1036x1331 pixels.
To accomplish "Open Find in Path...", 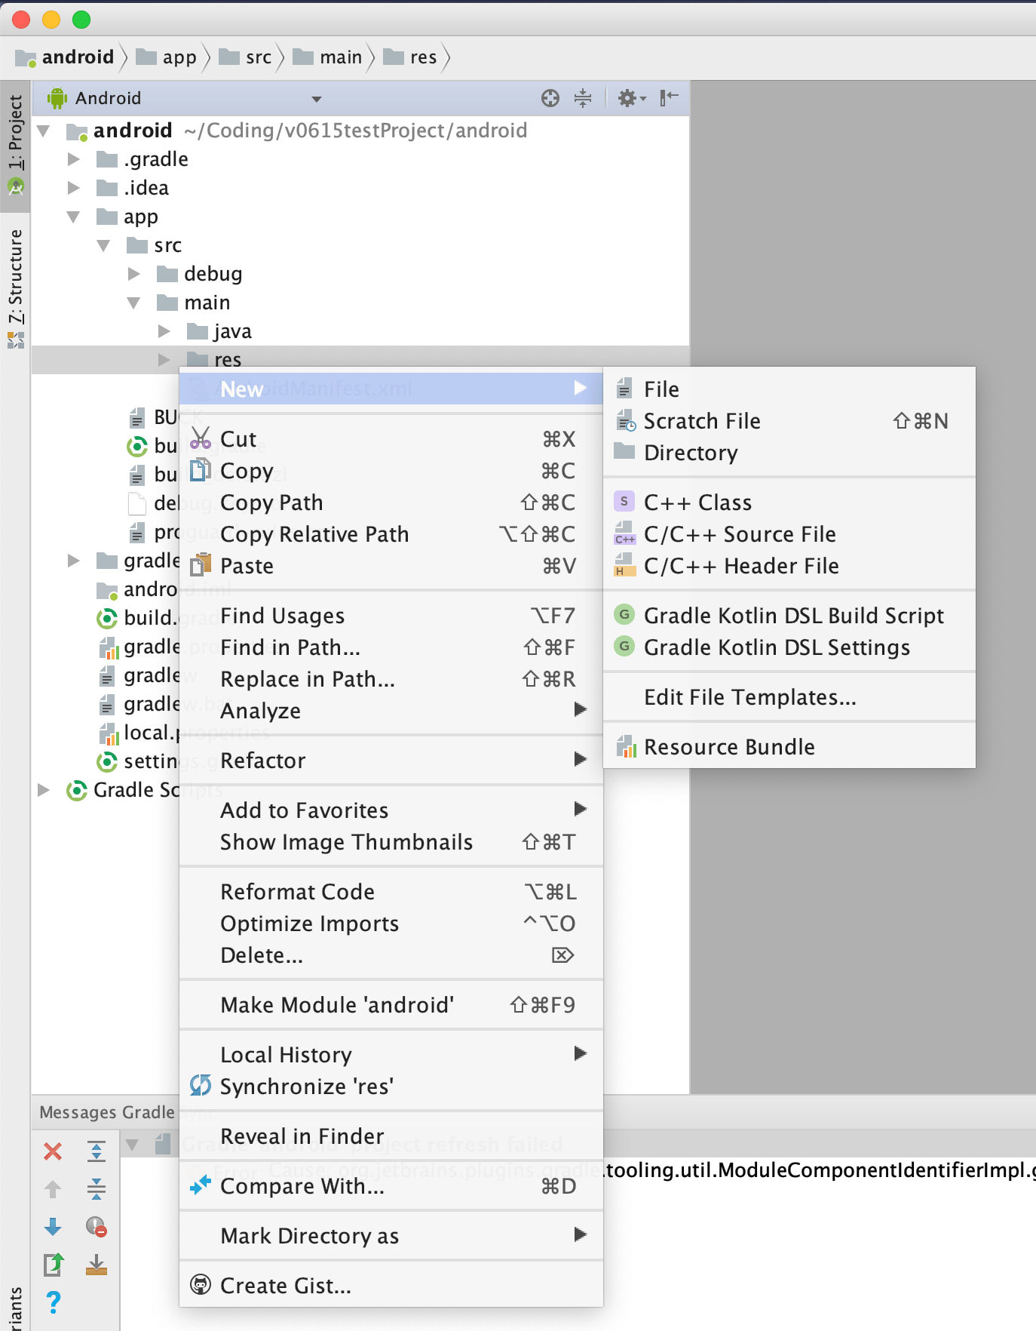I will (x=391, y=647).
